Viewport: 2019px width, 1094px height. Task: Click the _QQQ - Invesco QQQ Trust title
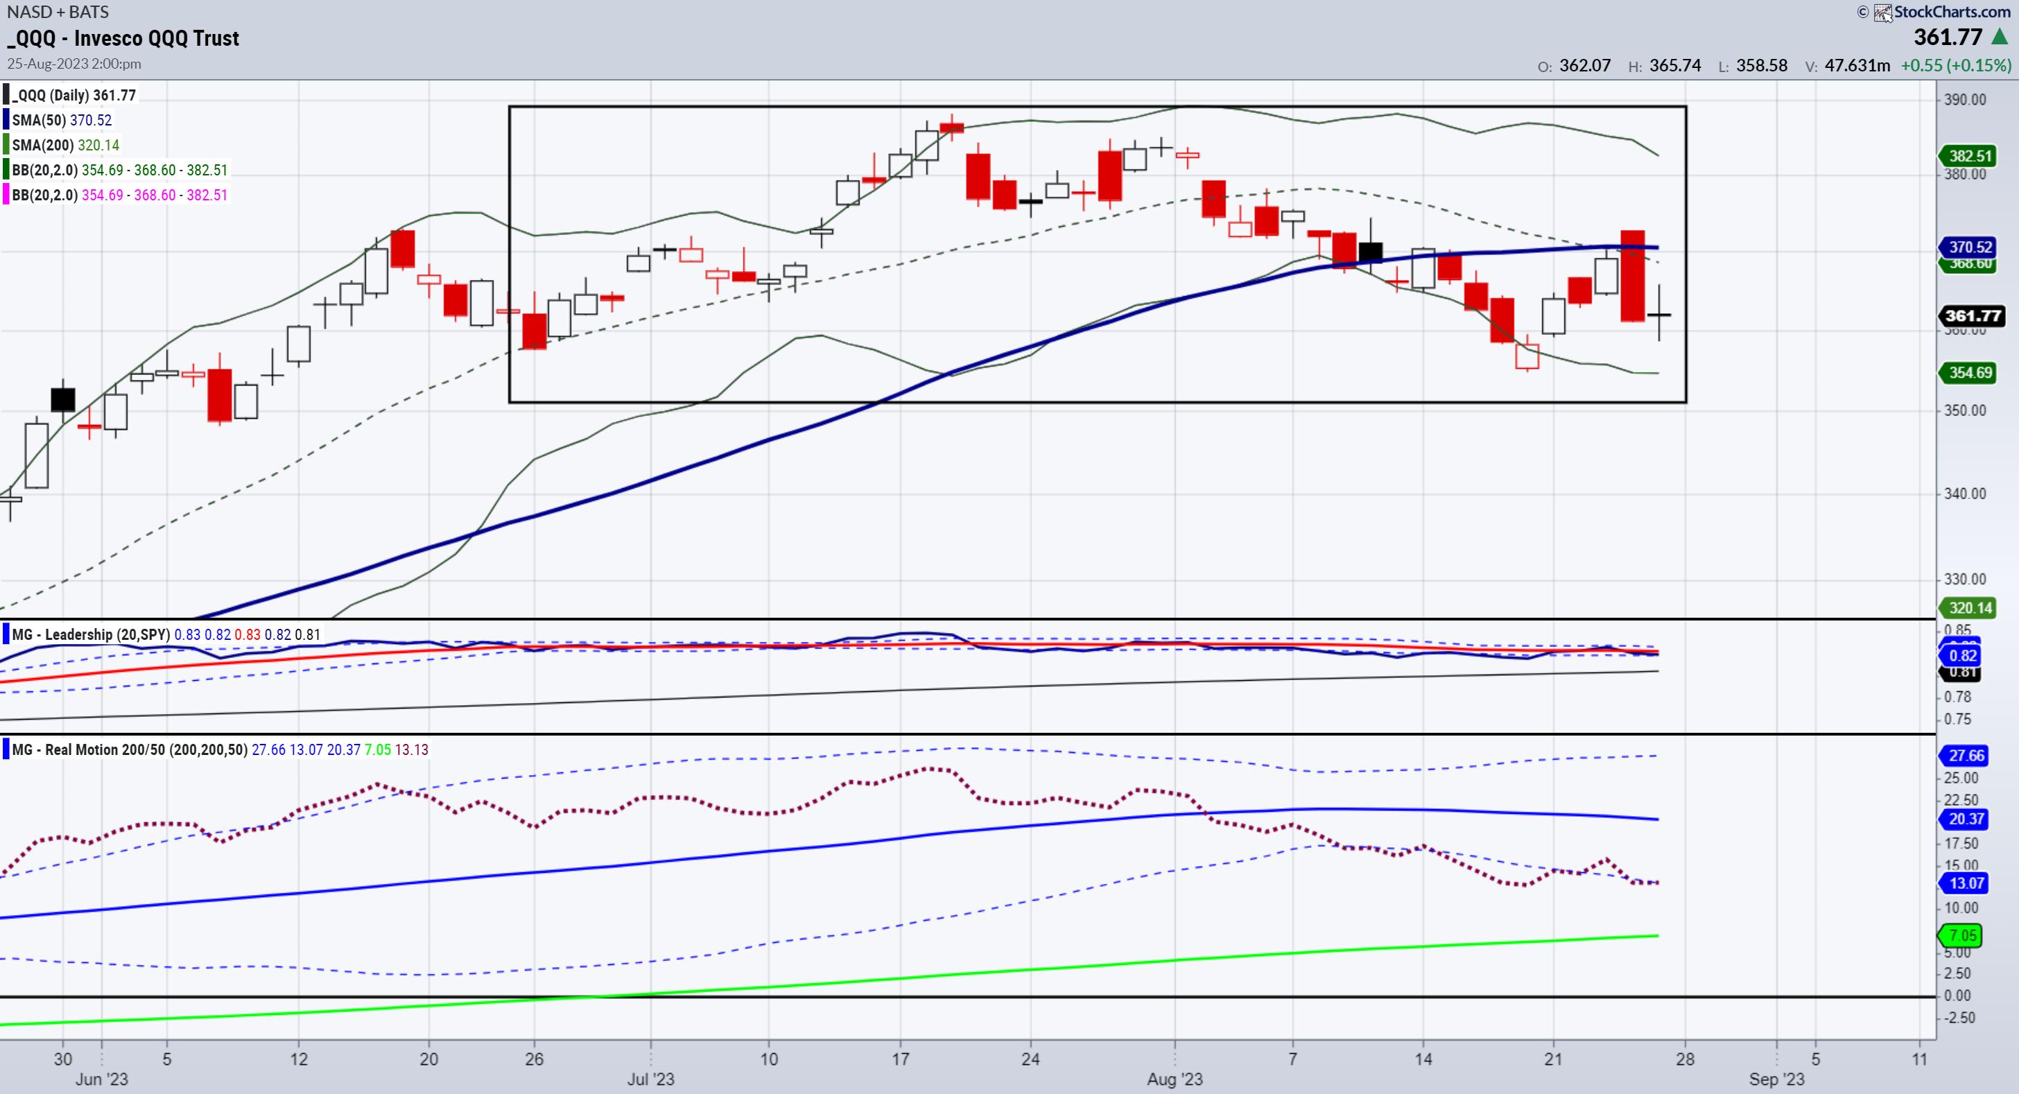click(x=123, y=38)
